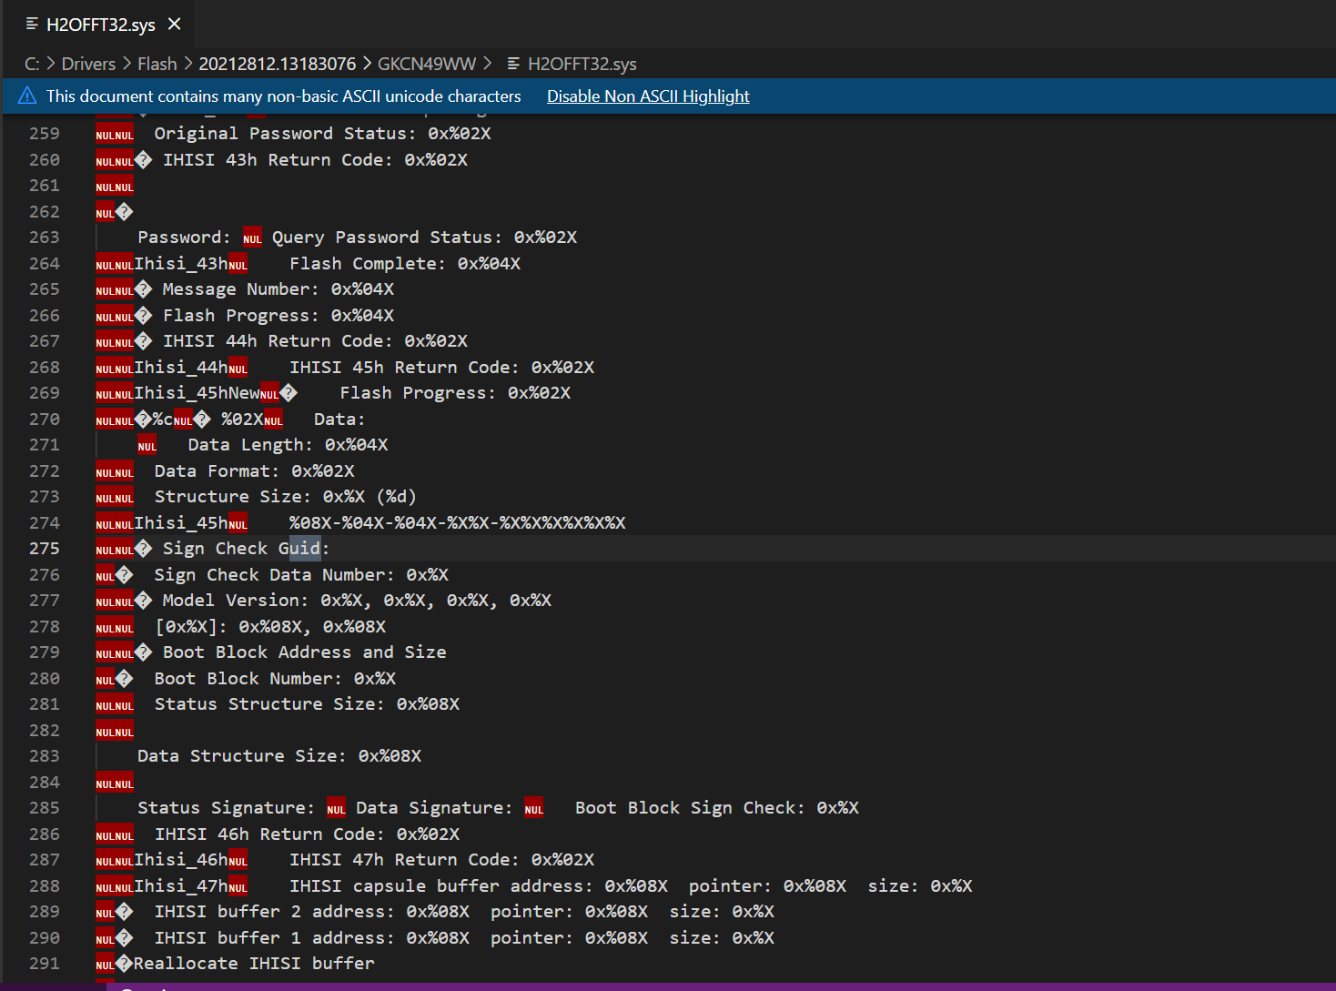Viewport: 1336px width, 991px height.
Task: Click the NUL marker before Data Length
Action: pos(147,446)
